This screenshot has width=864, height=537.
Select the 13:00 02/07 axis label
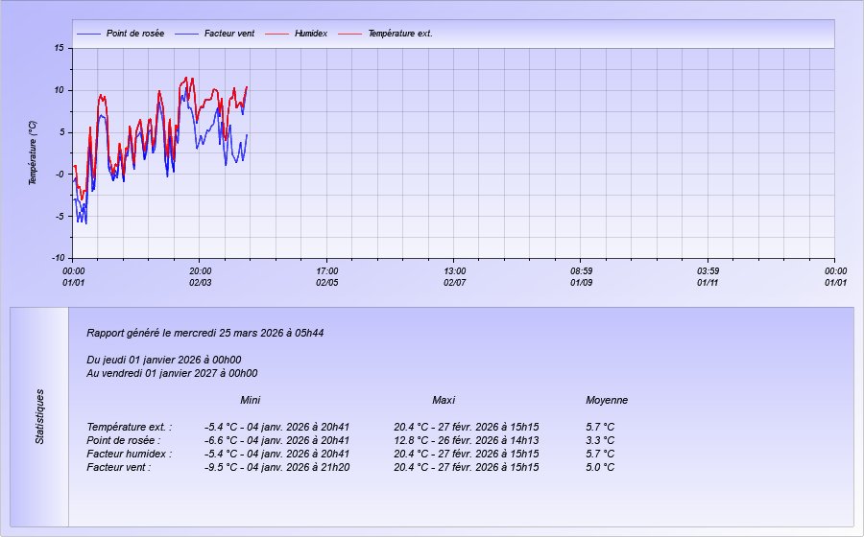pos(454,276)
